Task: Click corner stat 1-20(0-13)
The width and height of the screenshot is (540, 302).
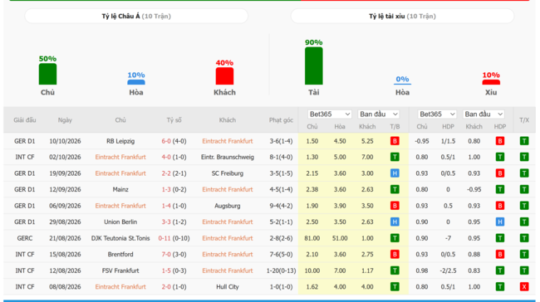Action: tap(281, 270)
